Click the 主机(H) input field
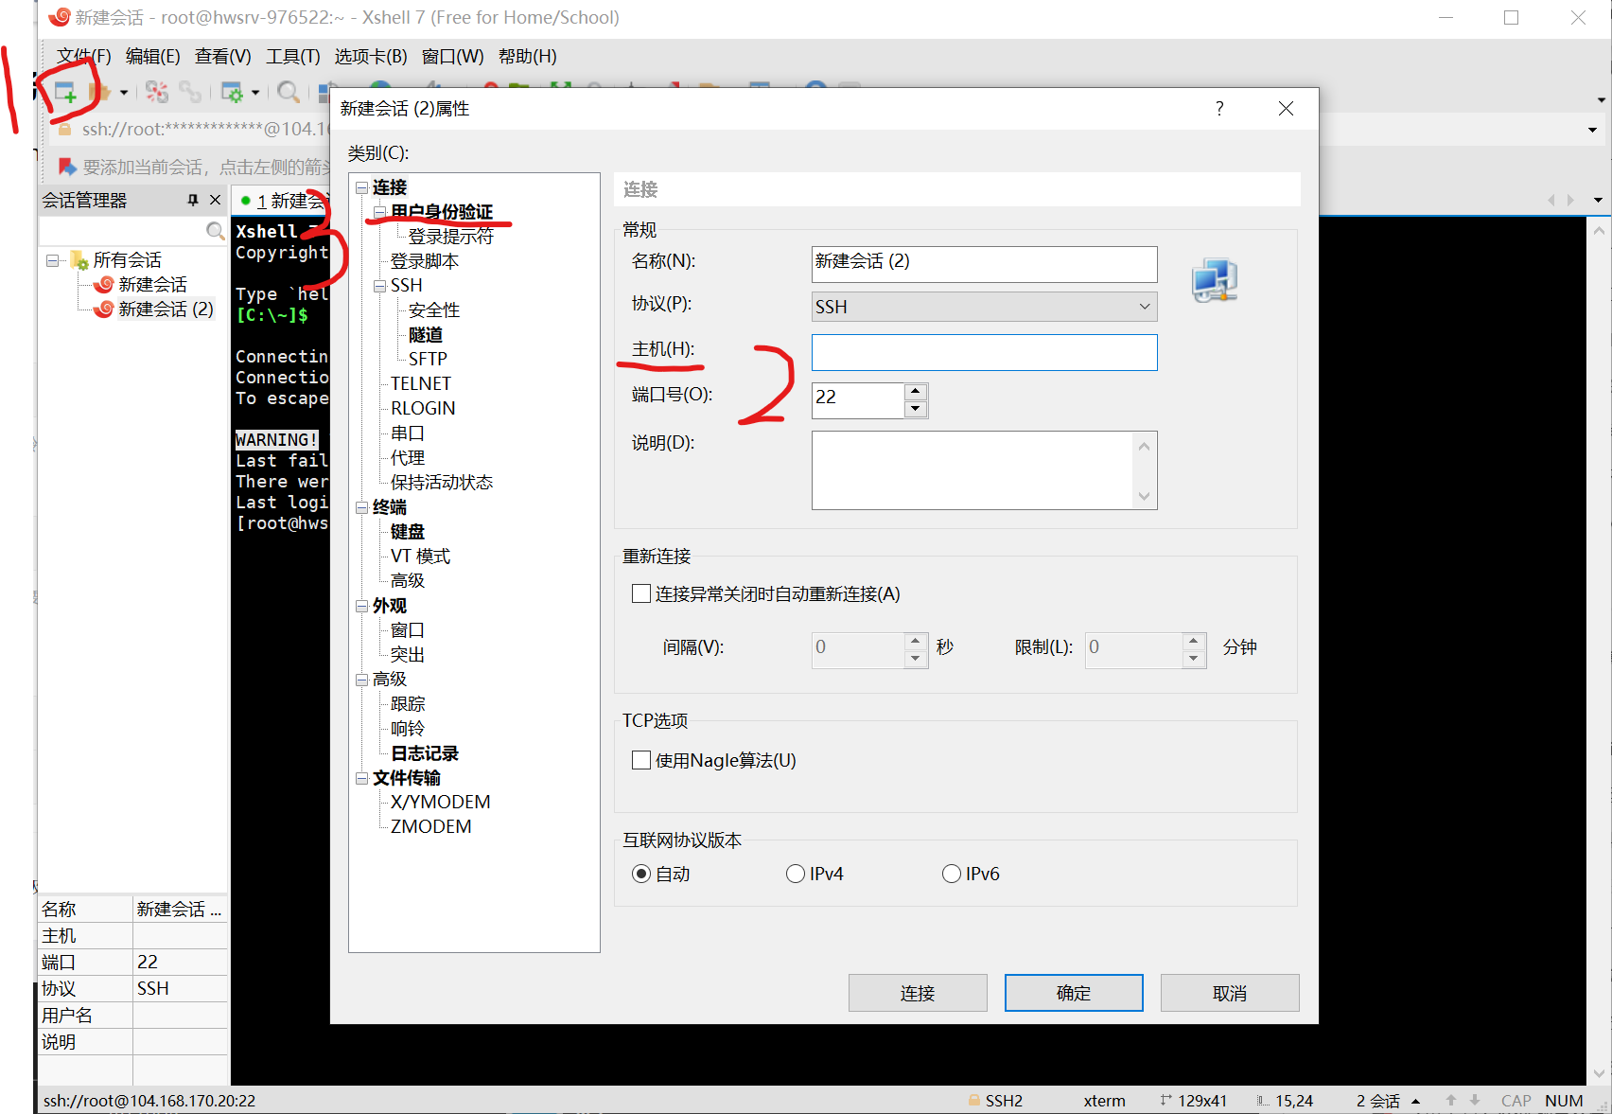 point(984,352)
